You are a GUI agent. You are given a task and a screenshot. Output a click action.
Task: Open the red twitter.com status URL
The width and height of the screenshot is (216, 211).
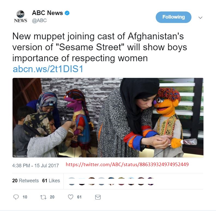[127, 165]
